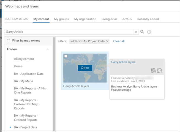180x132 pixels.
Task: Click the folder list vertical scrollbar
Action: [54, 82]
